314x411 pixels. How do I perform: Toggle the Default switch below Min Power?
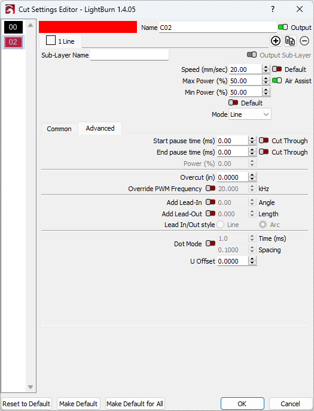coord(233,102)
